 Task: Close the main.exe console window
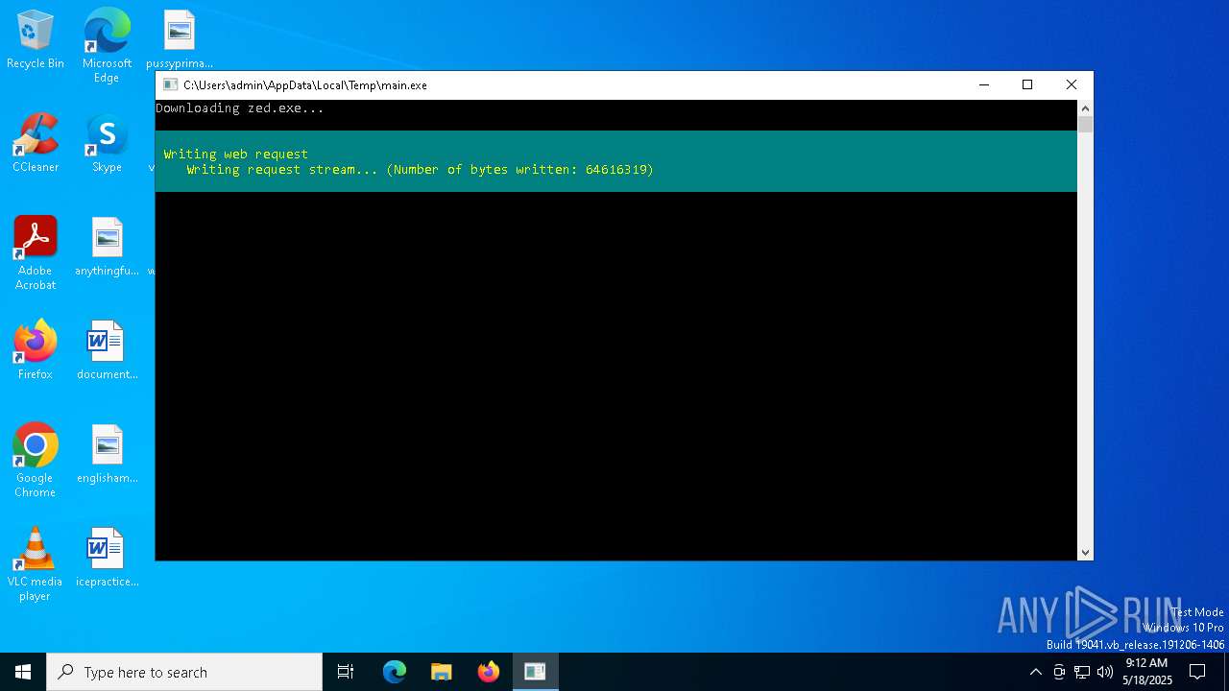pyautogui.click(x=1072, y=85)
